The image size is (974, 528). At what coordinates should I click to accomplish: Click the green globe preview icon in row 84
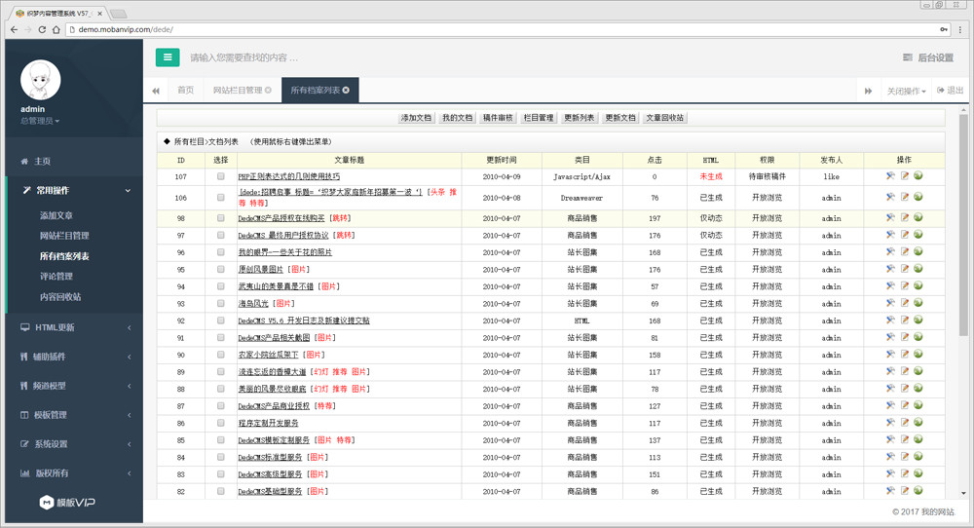918,457
